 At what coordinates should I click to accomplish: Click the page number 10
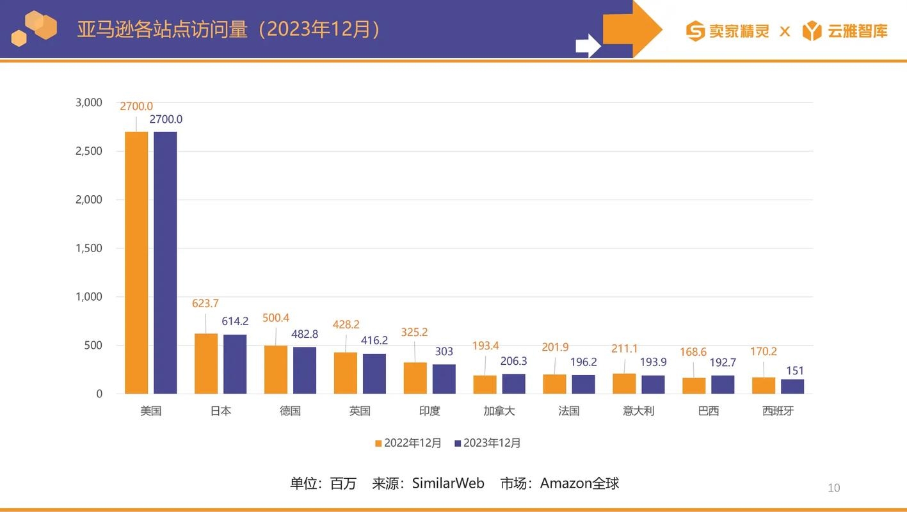coord(832,486)
